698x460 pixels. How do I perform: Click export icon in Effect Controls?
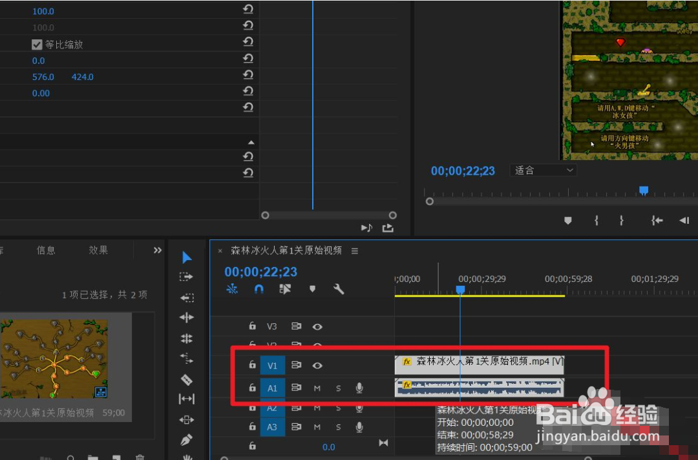point(388,228)
